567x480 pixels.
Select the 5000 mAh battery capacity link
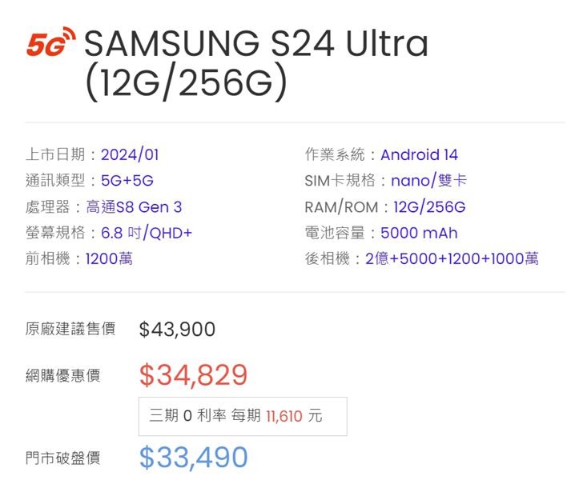pyautogui.click(x=419, y=233)
